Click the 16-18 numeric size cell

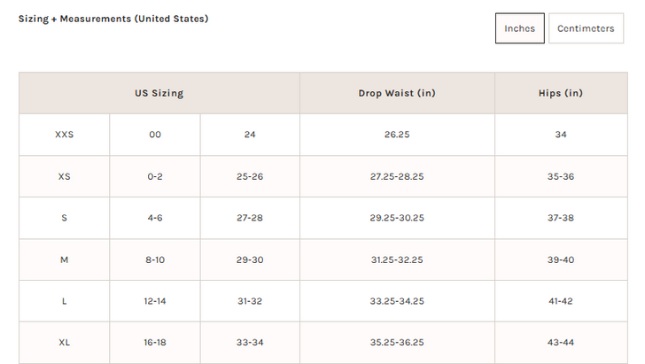[155, 342]
